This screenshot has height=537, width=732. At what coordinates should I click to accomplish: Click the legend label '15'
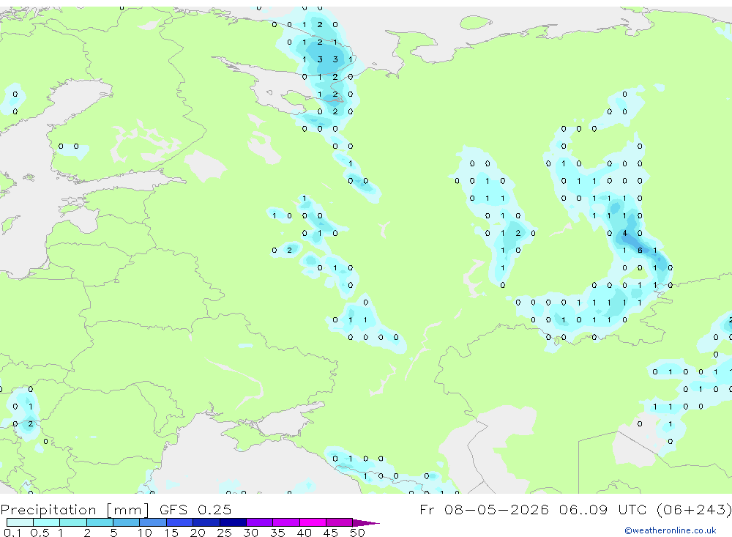coord(171,533)
